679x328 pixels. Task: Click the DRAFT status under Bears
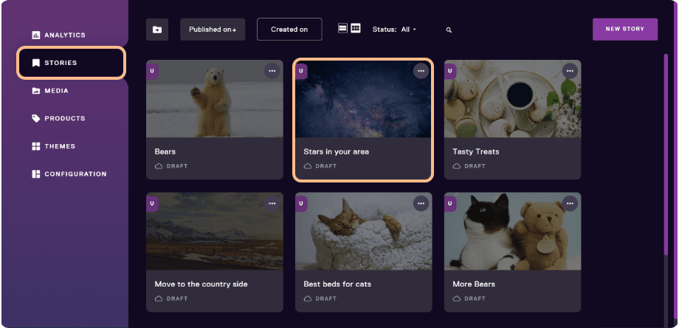(x=171, y=166)
